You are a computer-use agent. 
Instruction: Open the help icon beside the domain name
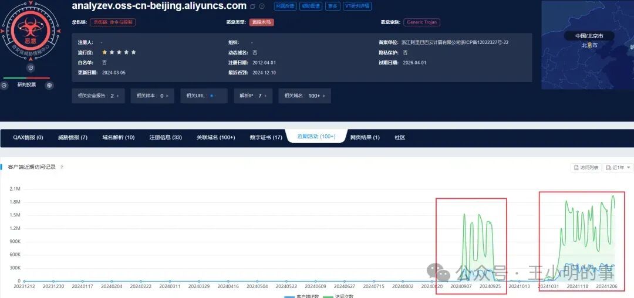click(x=262, y=6)
